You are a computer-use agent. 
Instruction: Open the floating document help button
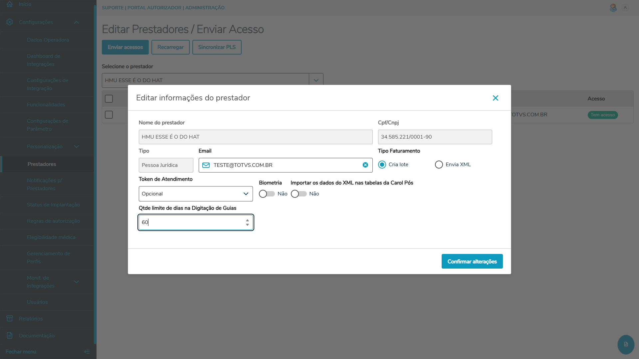coord(626,344)
